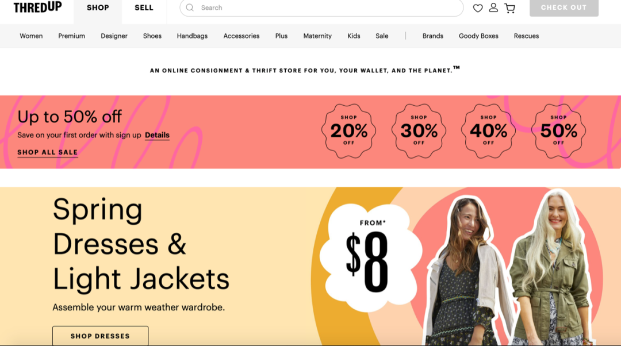This screenshot has width=621, height=346.
Task: Open the favorites heart icon
Action: (478, 8)
